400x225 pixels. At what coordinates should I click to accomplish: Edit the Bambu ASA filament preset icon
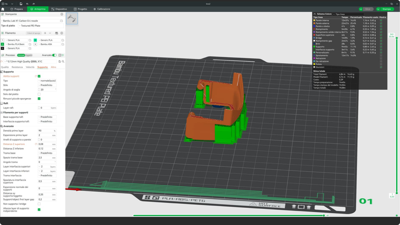(x=63, y=44)
